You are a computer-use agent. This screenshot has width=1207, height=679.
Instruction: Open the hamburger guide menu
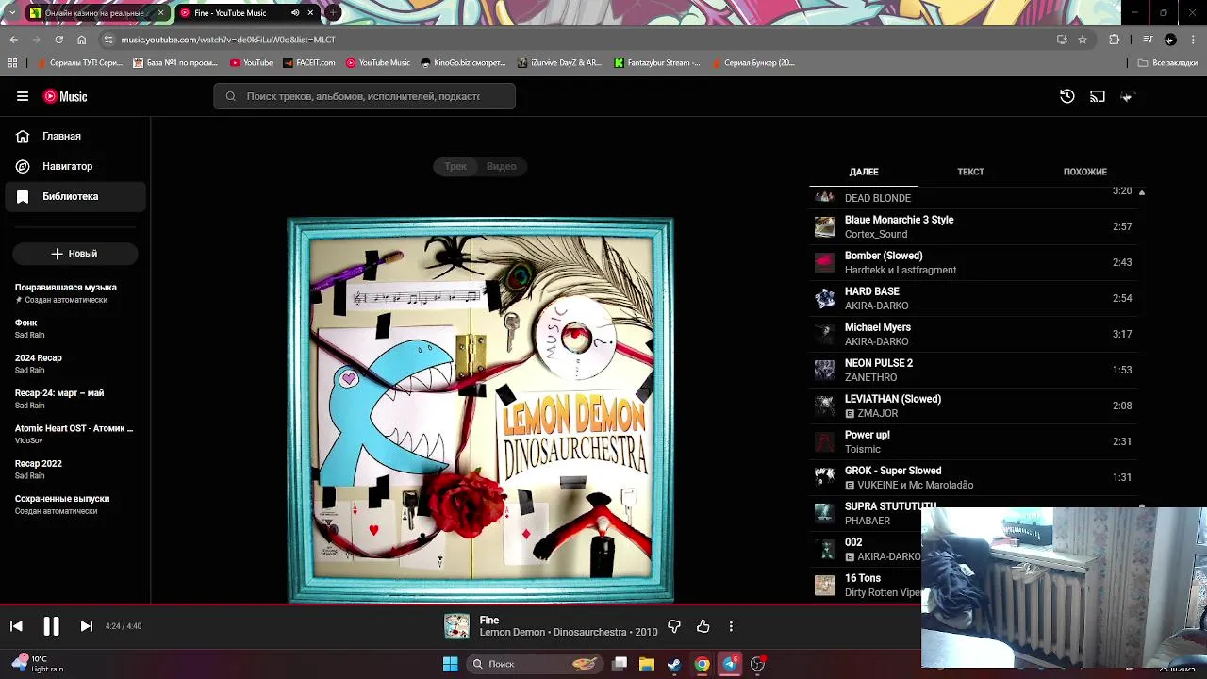[x=23, y=96]
